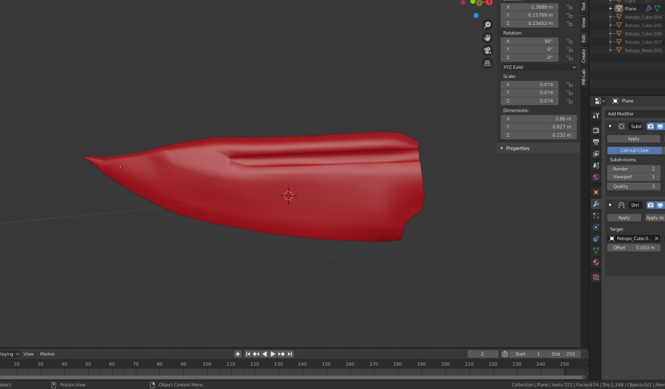Screen dimensions: 665x389
Task: Click the End frame 250 field
Action: (563, 354)
